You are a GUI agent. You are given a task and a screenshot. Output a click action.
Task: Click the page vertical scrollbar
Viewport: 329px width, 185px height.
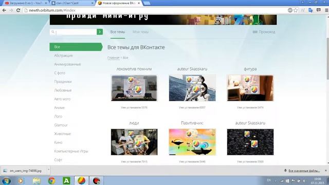click(x=328, y=59)
